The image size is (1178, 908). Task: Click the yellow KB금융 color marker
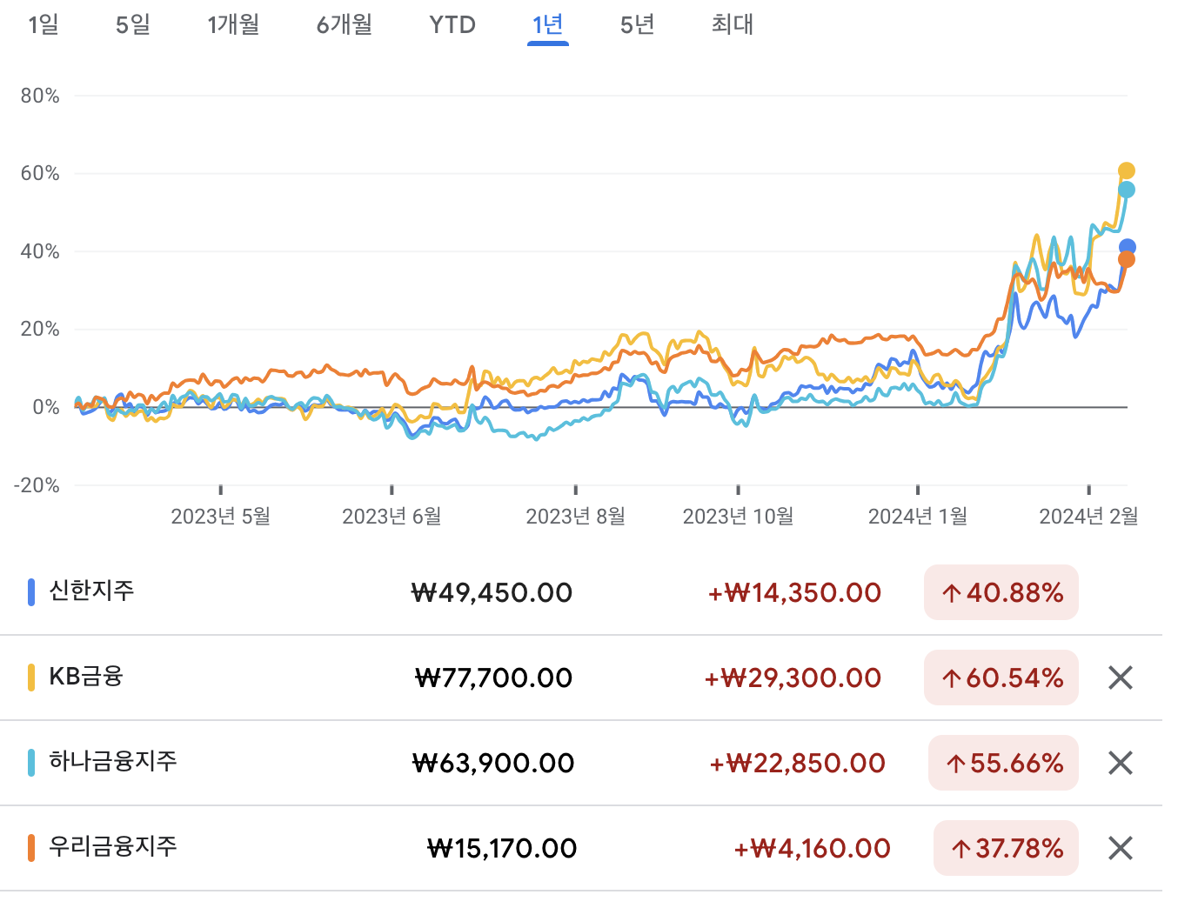tap(31, 678)
